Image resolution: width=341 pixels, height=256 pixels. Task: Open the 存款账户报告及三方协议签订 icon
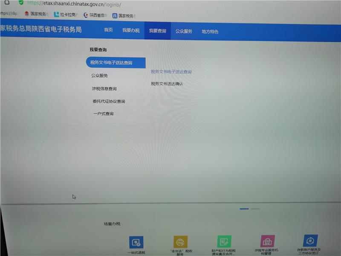click(310, 241)
